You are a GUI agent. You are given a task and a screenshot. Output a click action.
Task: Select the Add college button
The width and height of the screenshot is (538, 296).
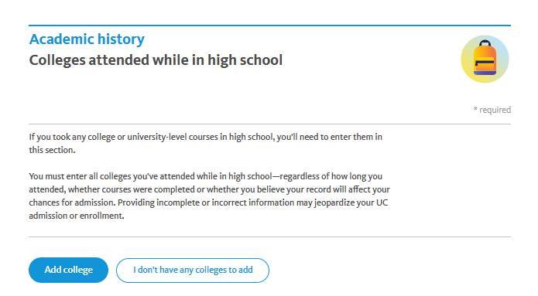coord(68,270)
